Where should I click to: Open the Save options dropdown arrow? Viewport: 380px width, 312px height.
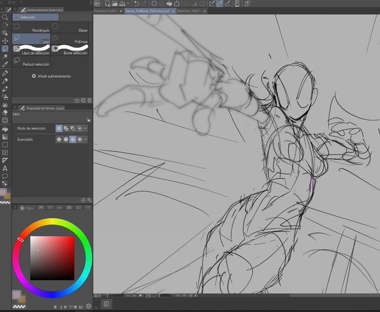point(128,3)
